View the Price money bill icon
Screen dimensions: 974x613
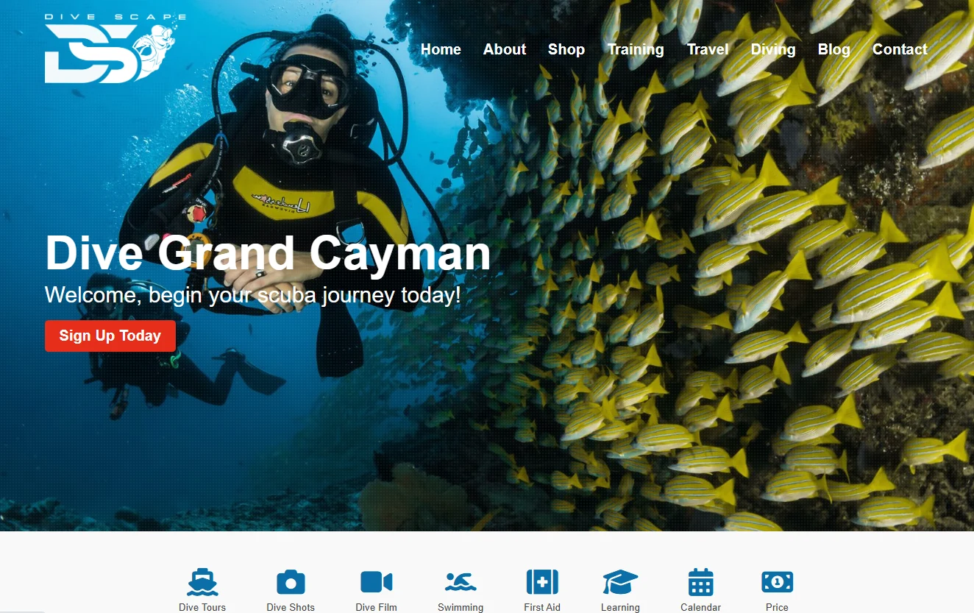pos(777,582)
